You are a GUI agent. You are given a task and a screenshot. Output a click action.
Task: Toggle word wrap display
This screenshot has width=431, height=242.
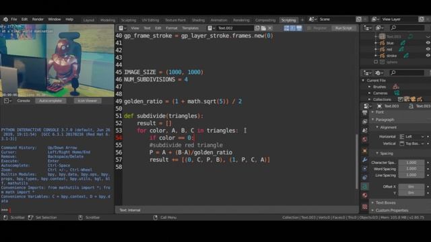293,28
